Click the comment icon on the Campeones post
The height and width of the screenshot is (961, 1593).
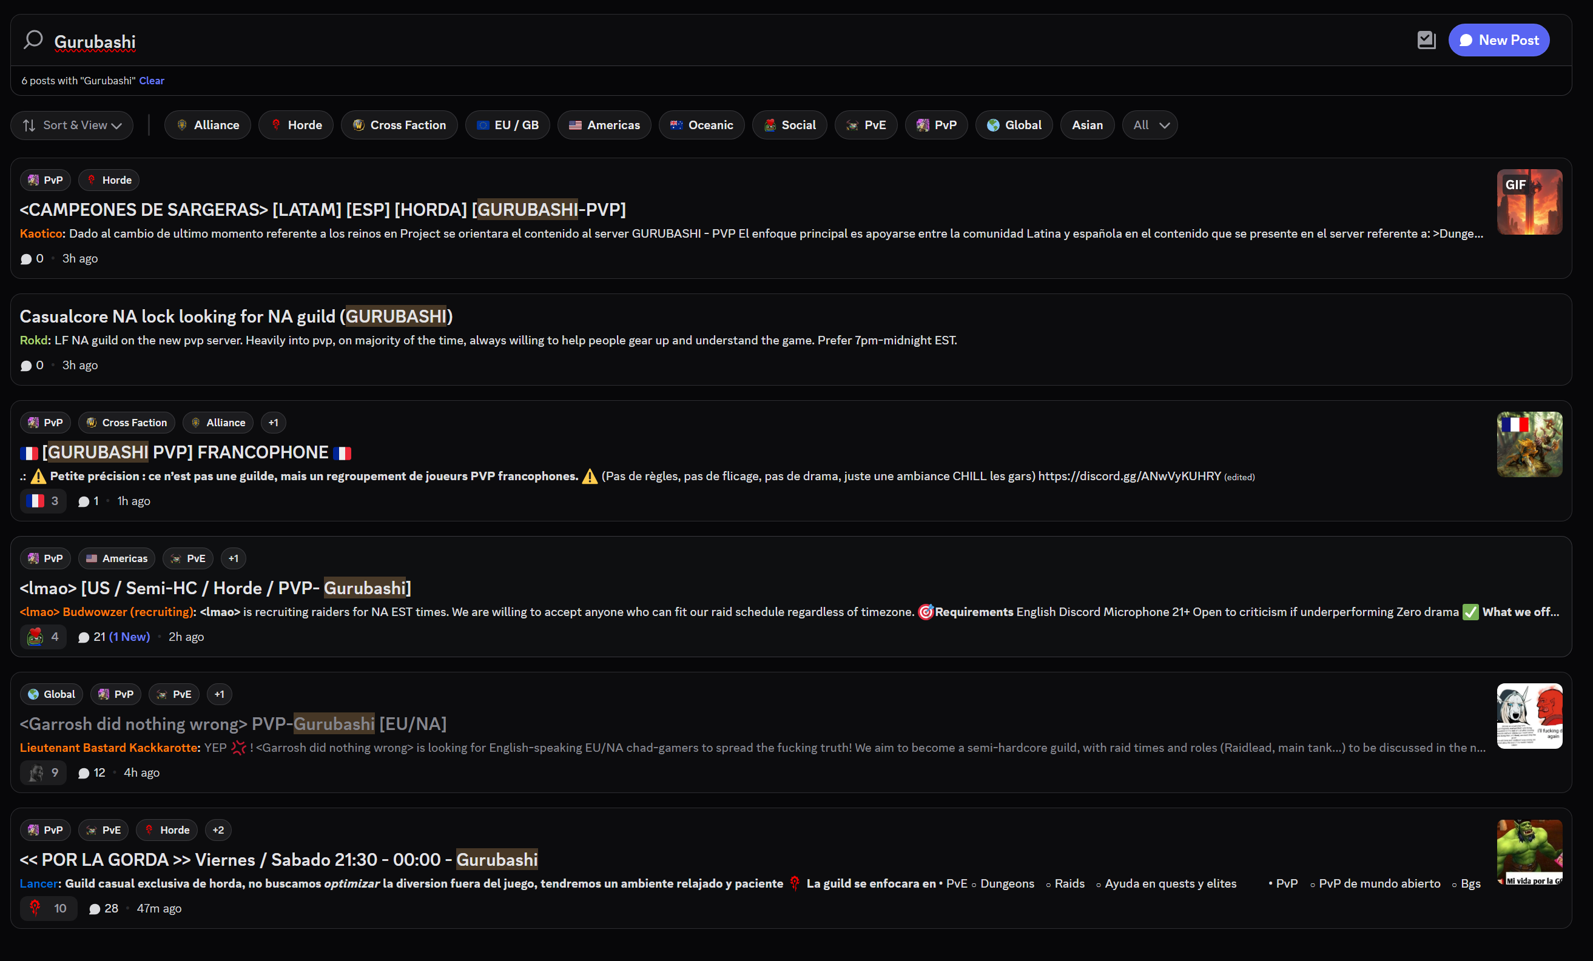(x=26, y=259)
